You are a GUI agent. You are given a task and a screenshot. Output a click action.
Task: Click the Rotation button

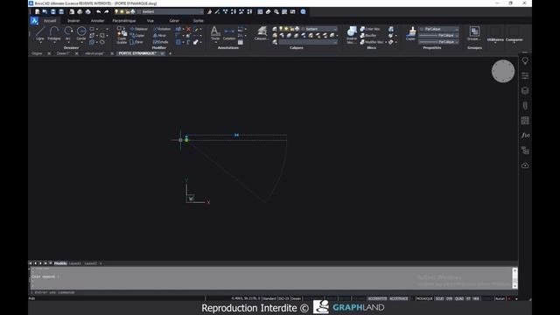pyautogui.click(x=162, y=29)
